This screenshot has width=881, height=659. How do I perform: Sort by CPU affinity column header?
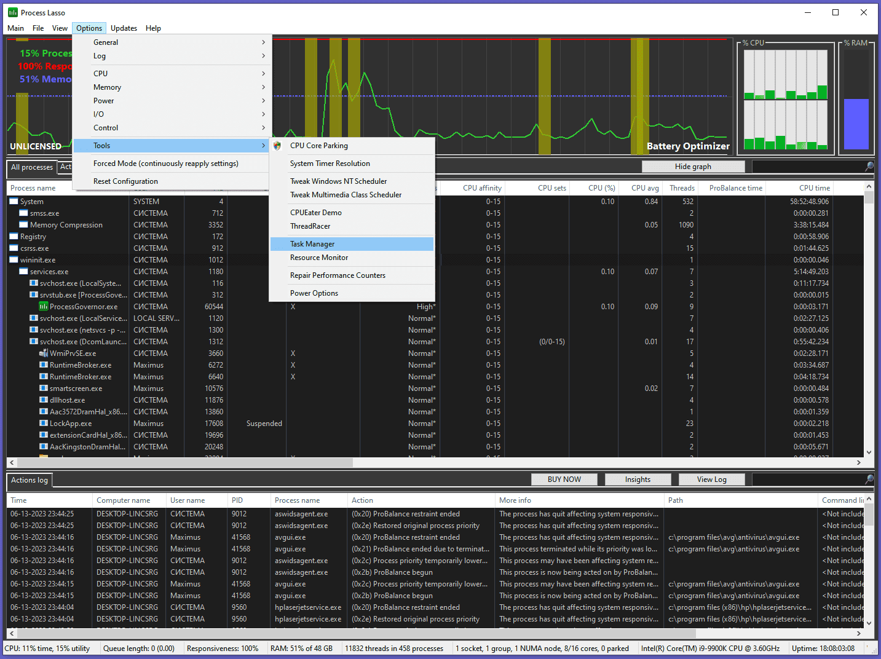tap(481, 188)
